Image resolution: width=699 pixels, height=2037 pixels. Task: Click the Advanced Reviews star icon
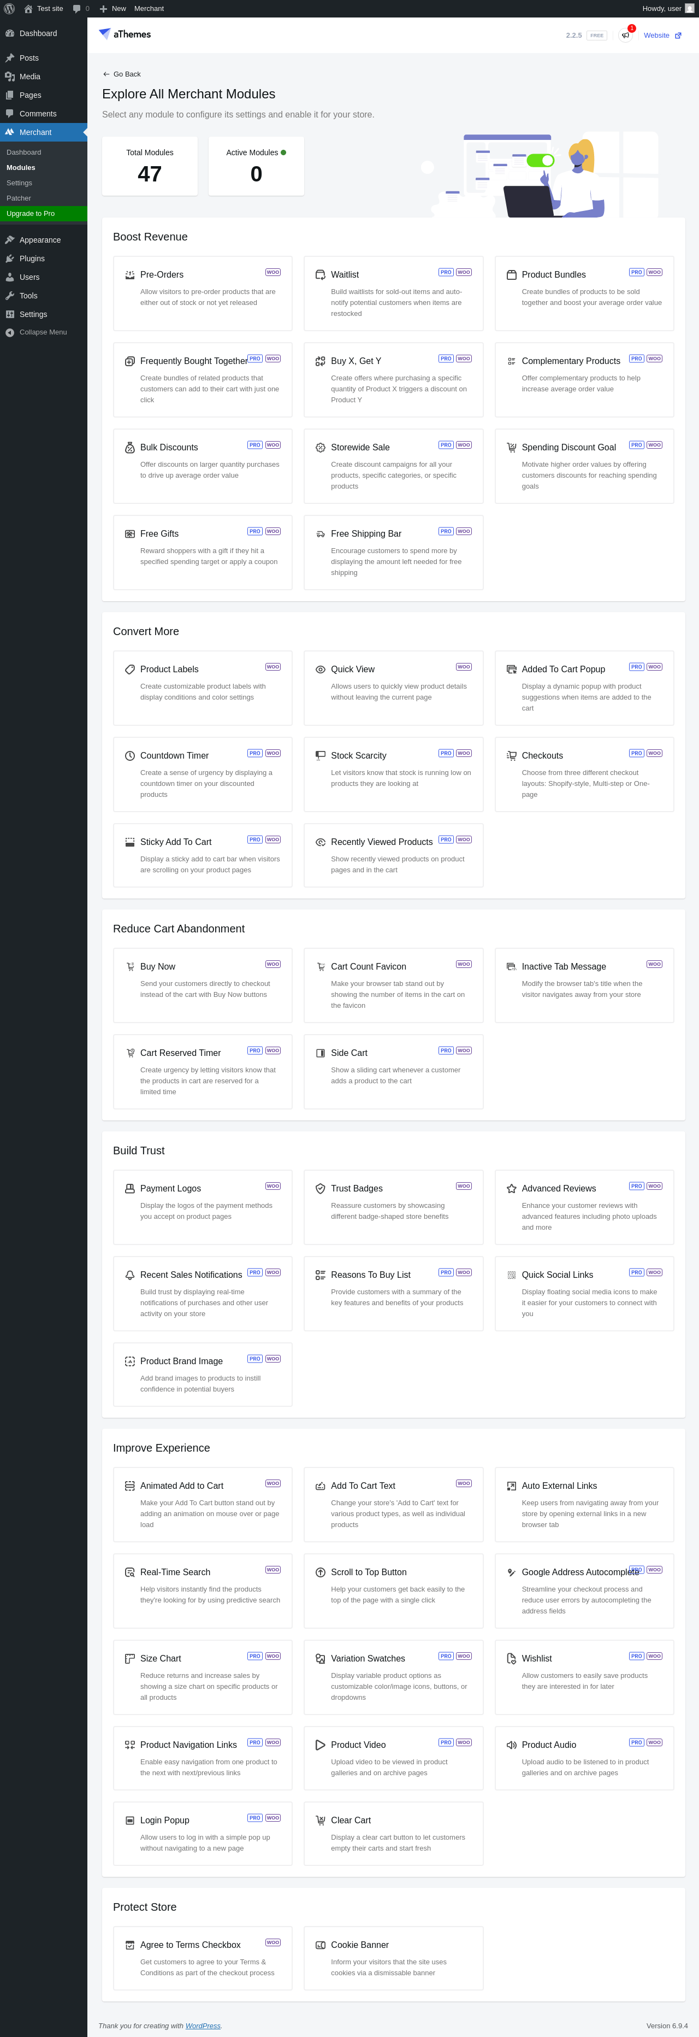(511, 1189)
